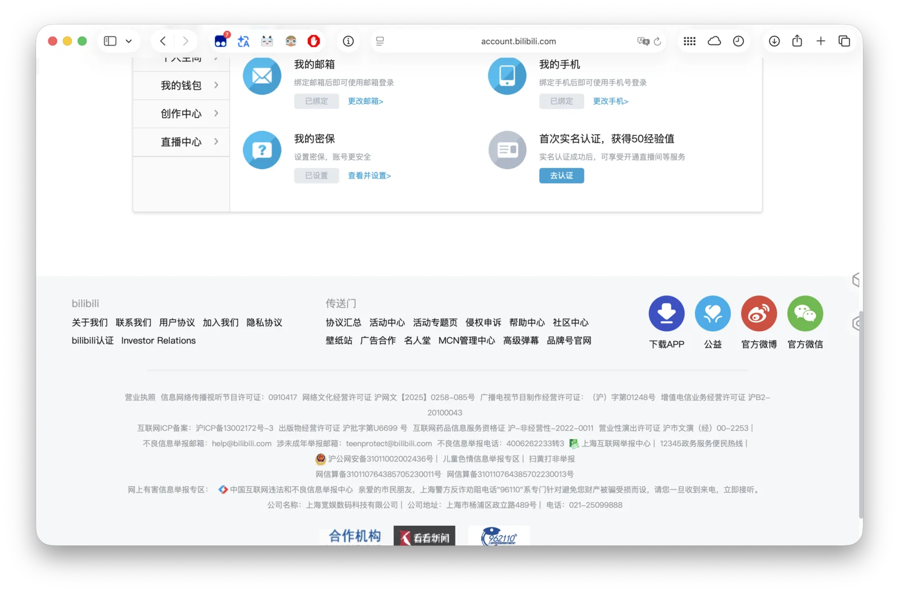This screenshot has width=899, height=593.
Task: Open the Investor Relations link
Action: click(158, 340)
